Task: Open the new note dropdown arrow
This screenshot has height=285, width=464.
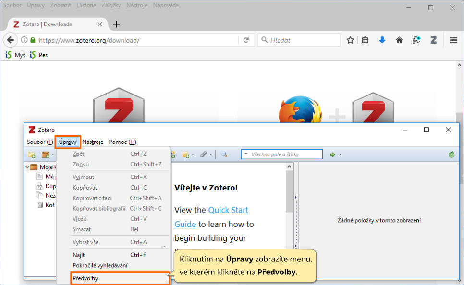Action: 193,154
